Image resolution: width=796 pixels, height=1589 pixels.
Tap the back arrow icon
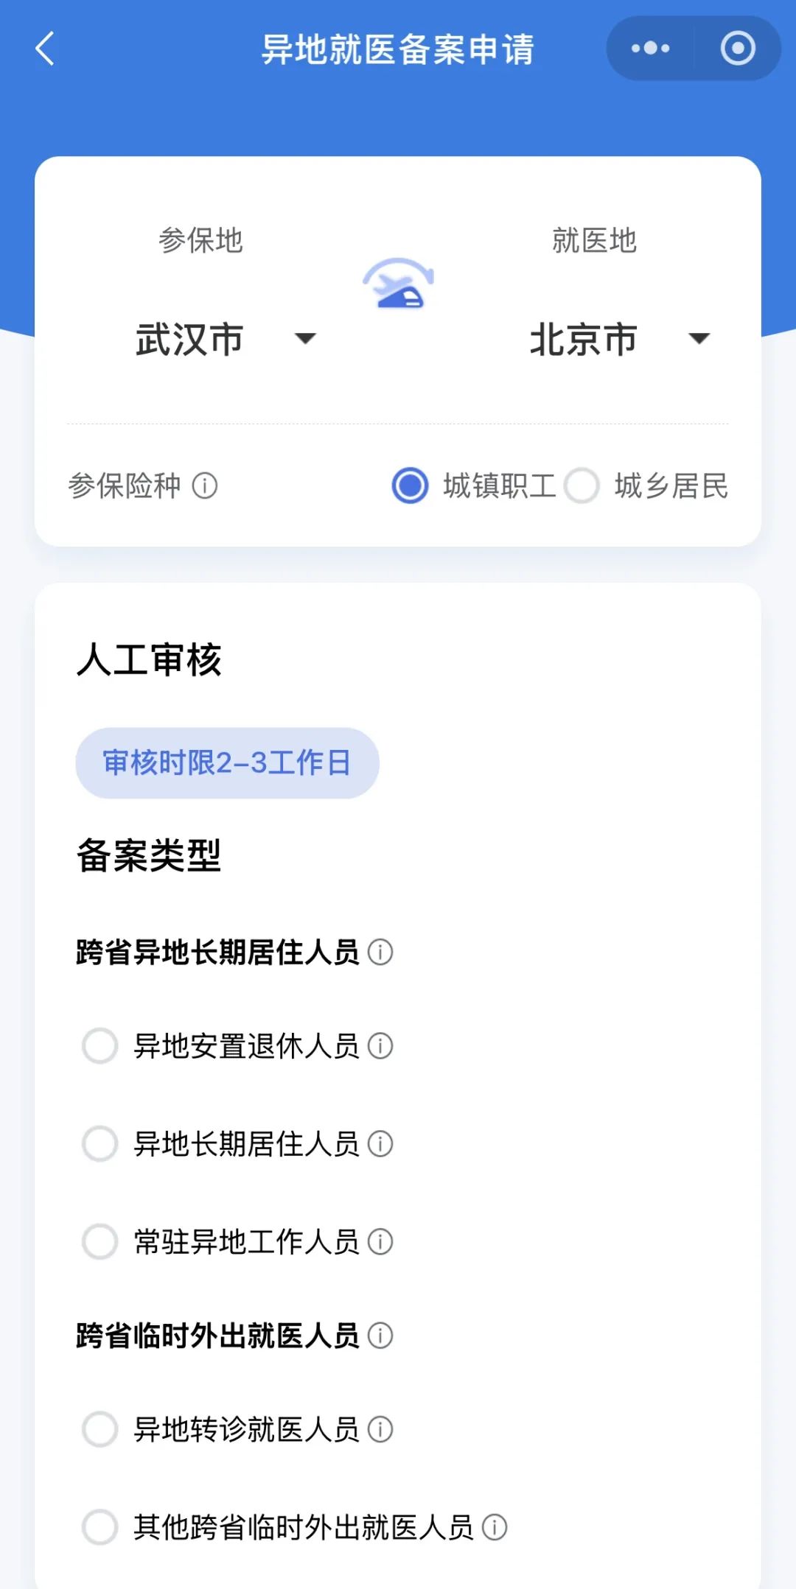[x=46, y=49]
